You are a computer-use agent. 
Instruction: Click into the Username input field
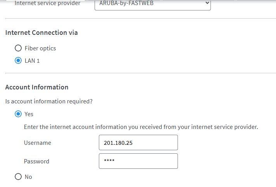tap(138, 142)
